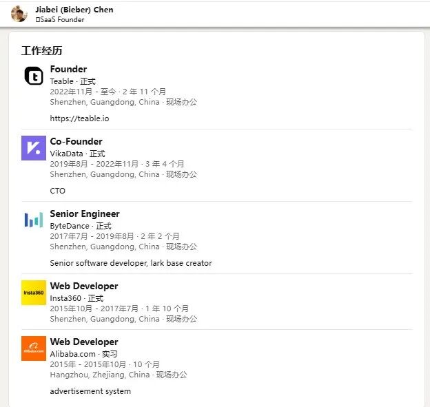Click the Co-Founder job title
Screen dimensions: 430x407
click(x=76, y=141)
